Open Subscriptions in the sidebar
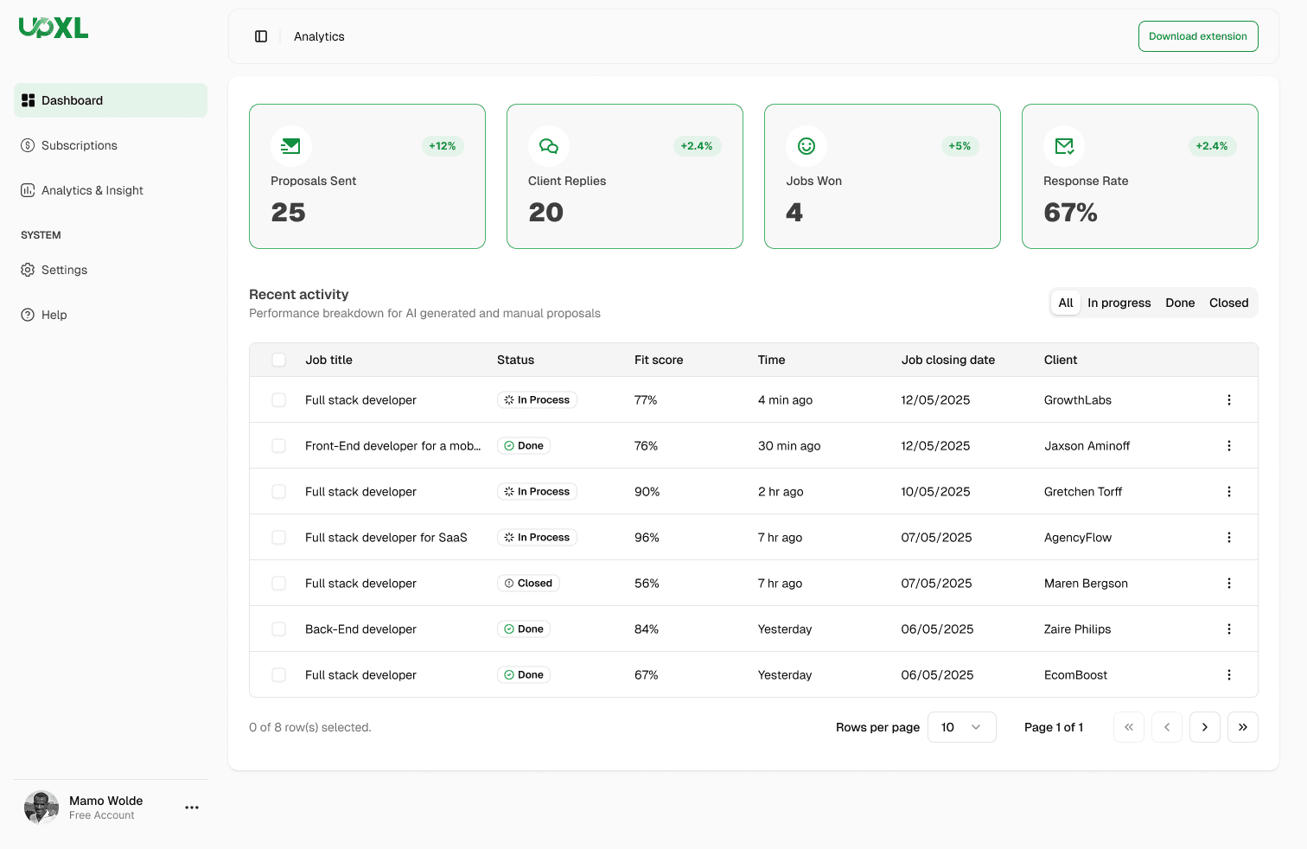The width and height of the screenshot is (1307, 849). 111,145
